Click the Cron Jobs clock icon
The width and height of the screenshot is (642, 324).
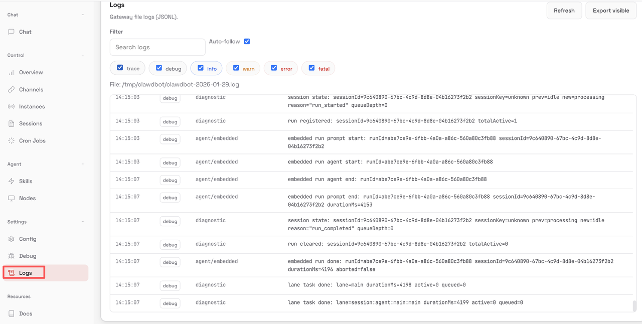pyautogui.click(x=12, y=140)
